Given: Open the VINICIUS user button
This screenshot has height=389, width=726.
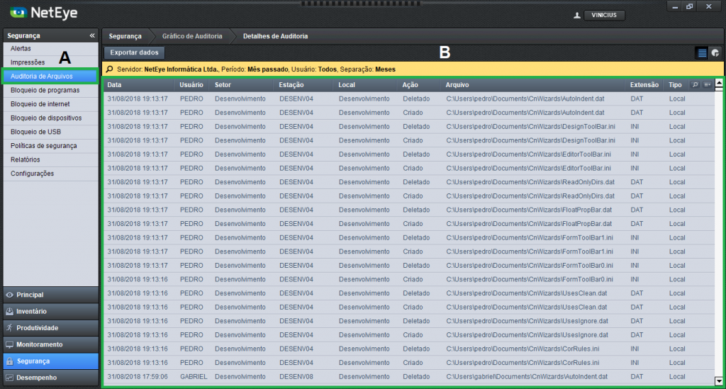Looking at the screenshot, I should pyautogui.click(x=604, y=16).
